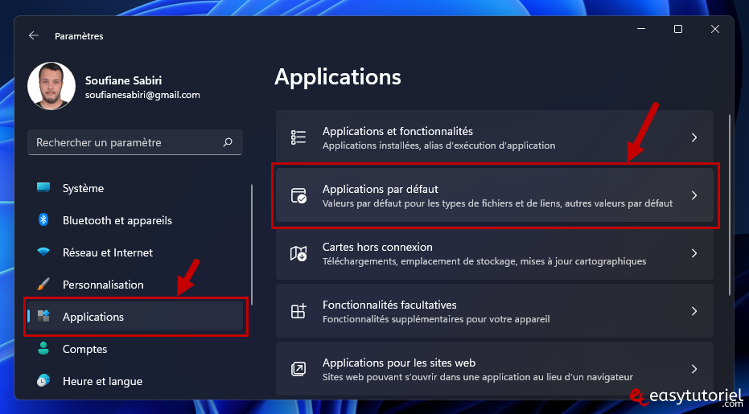Image resolution: width=749 pixels, height=414 pixels.
Task: Minimize the Paramètres window
Action: 641,29
